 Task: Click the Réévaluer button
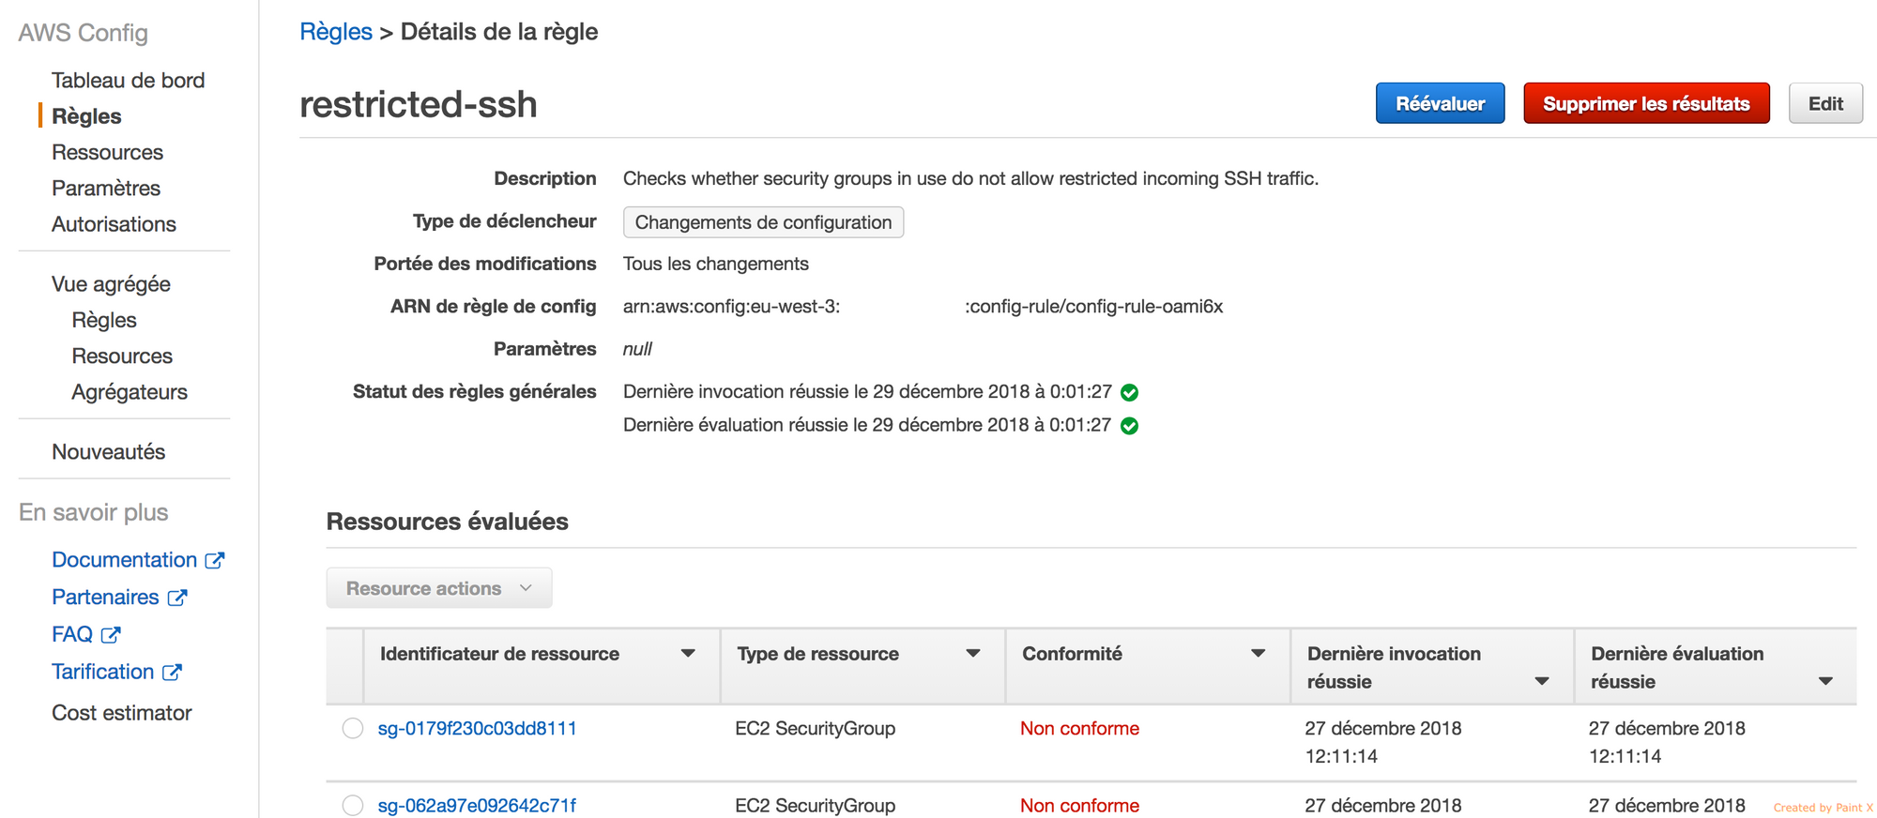(1440, 103)
